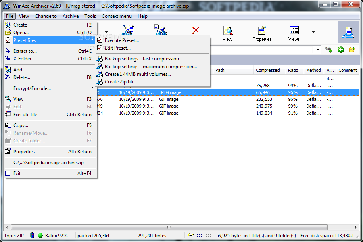Screen dimensions: 363x242
Task: Click the Execute Preset checkmark icon
Action: click(x=100, y=40)
